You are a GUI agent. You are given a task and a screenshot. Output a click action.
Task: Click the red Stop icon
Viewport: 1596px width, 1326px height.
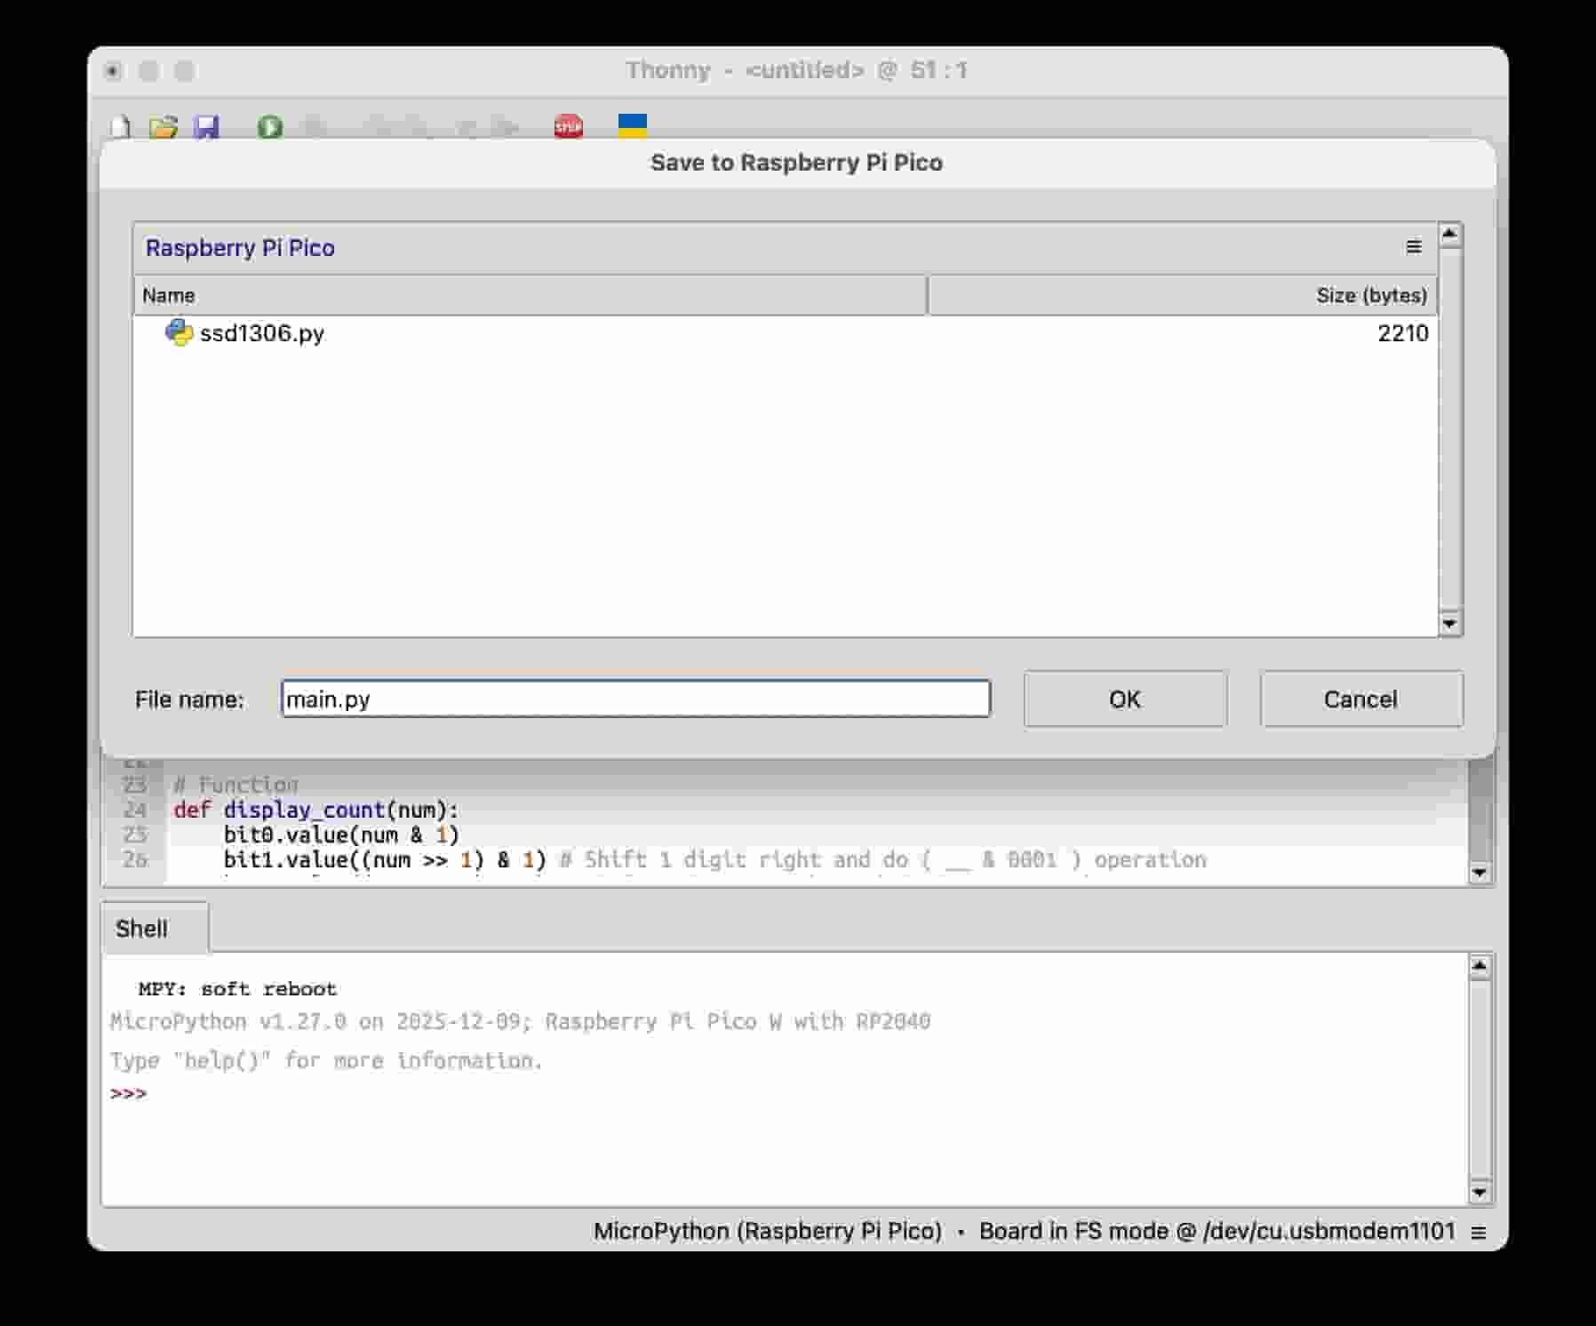point(569,127)
